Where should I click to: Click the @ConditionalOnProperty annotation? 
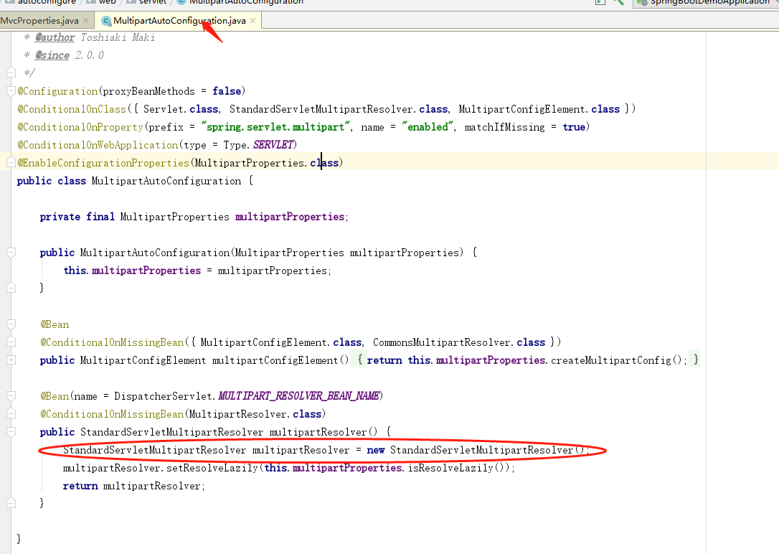[80, 127]
